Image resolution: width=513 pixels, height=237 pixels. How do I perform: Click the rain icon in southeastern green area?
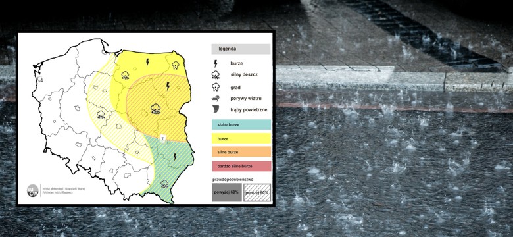click(x=164, y=184)
